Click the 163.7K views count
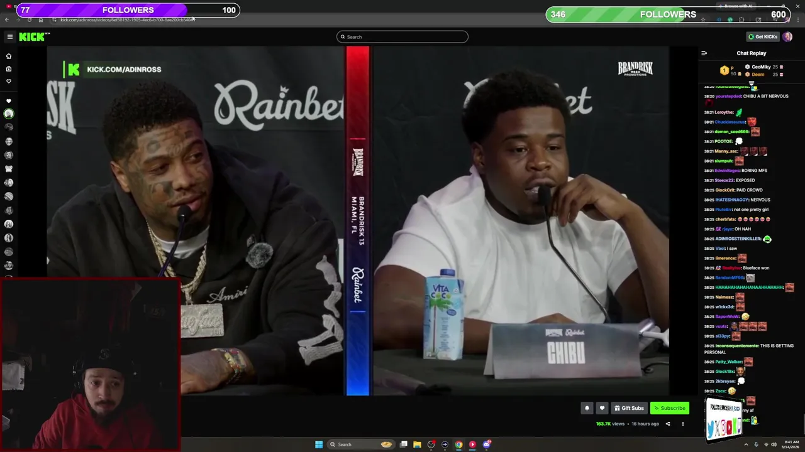Viewport: 805px width, 452px height. pyautogui.click(x=610, y=424)
